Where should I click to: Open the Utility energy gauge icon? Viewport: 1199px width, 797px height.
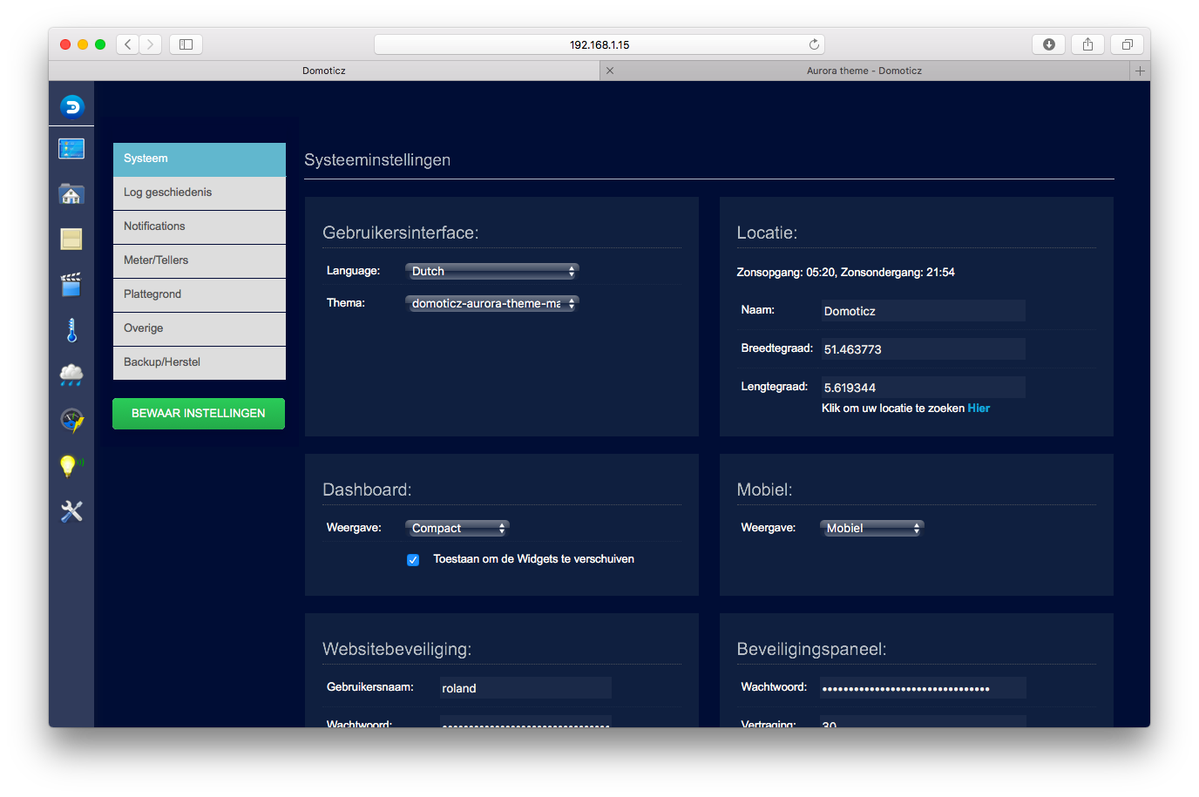click(71, 421)
